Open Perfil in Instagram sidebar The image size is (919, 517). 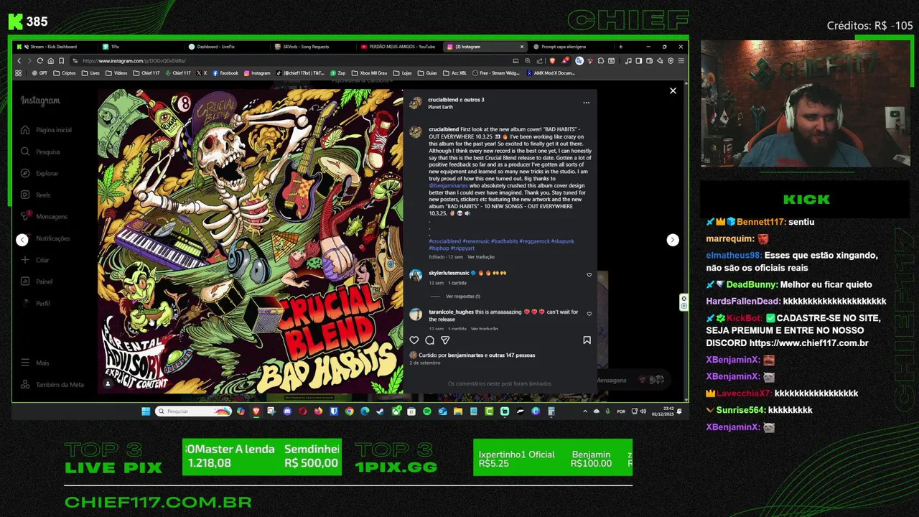pyautogui.click(x=36, y=303)
